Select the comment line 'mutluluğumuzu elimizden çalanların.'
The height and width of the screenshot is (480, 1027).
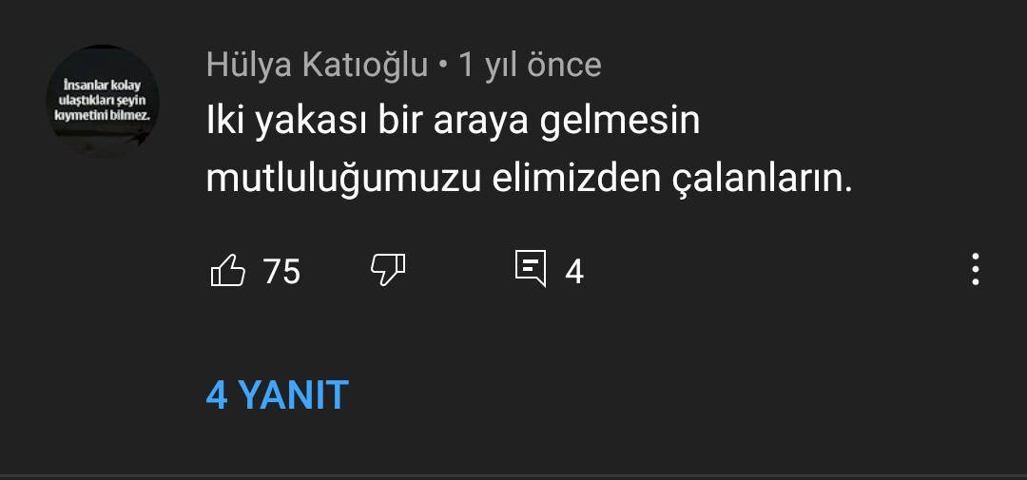tap(530, 180)
